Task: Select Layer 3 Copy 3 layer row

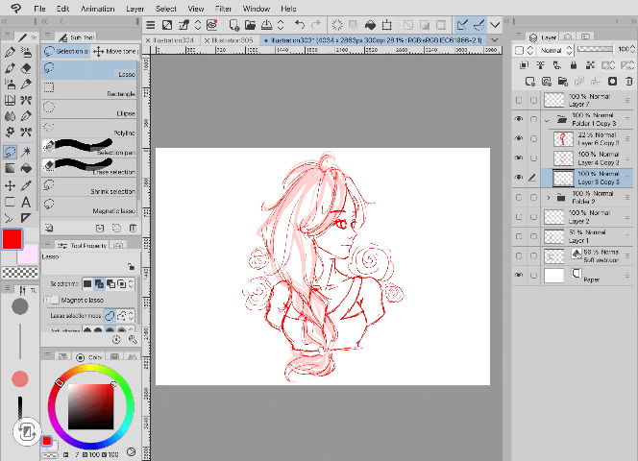Action: 587,178
